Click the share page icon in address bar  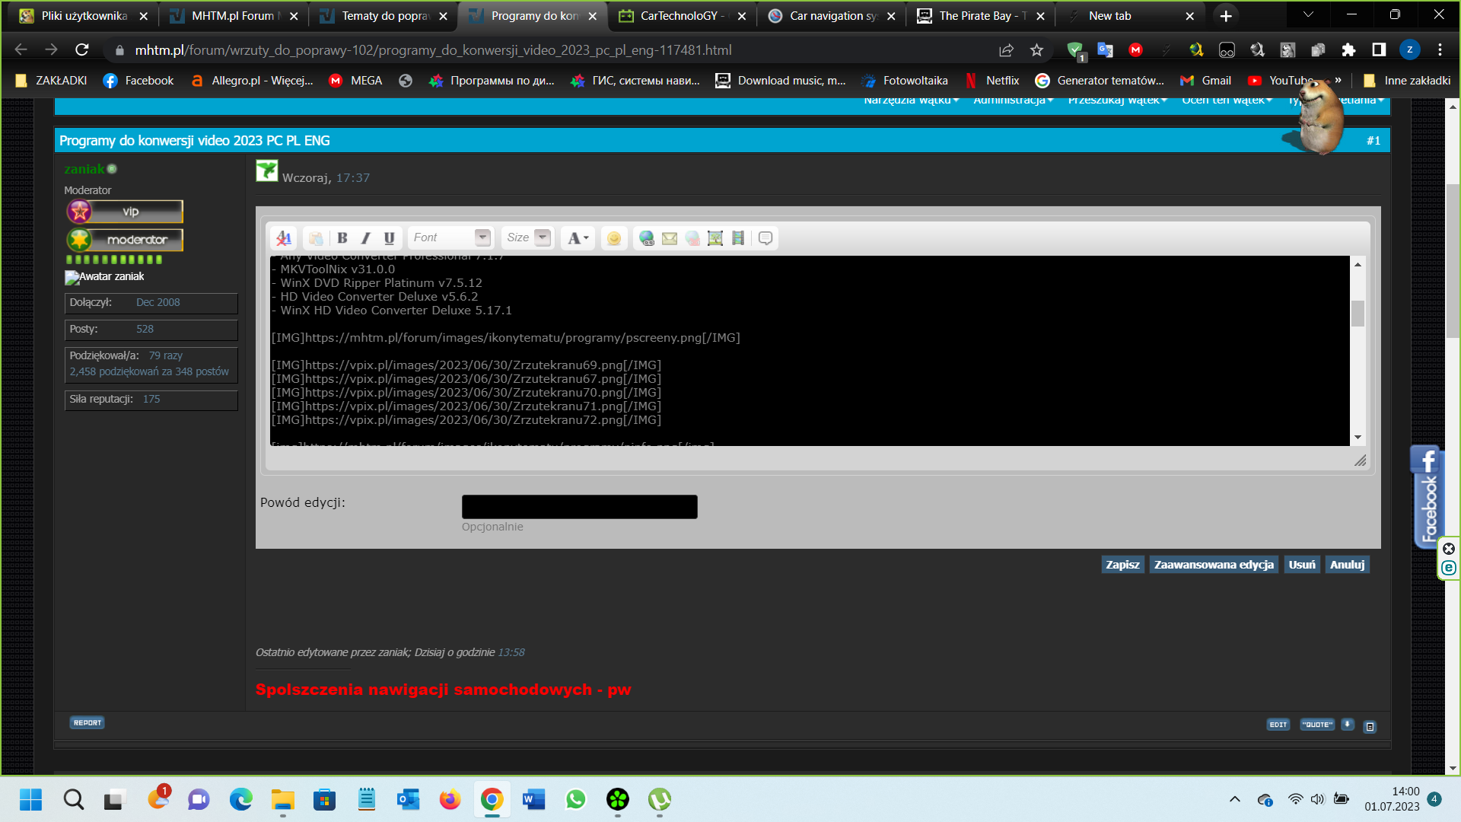pos(1006,49)
